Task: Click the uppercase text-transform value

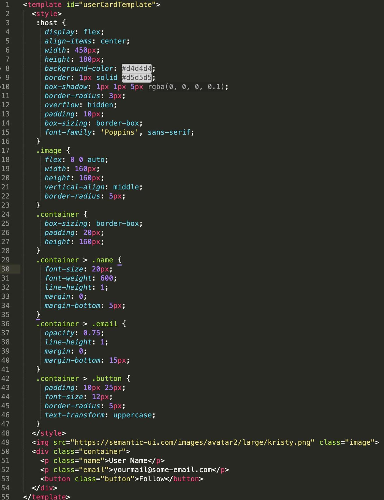Action: click(x=132, y=415)
